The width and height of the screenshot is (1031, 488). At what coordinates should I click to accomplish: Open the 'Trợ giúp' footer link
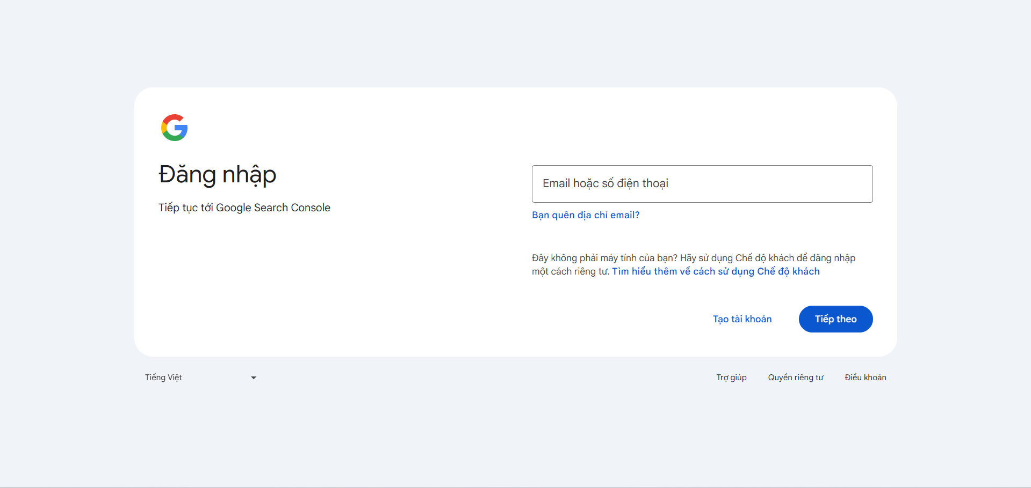tap(731, 378)
